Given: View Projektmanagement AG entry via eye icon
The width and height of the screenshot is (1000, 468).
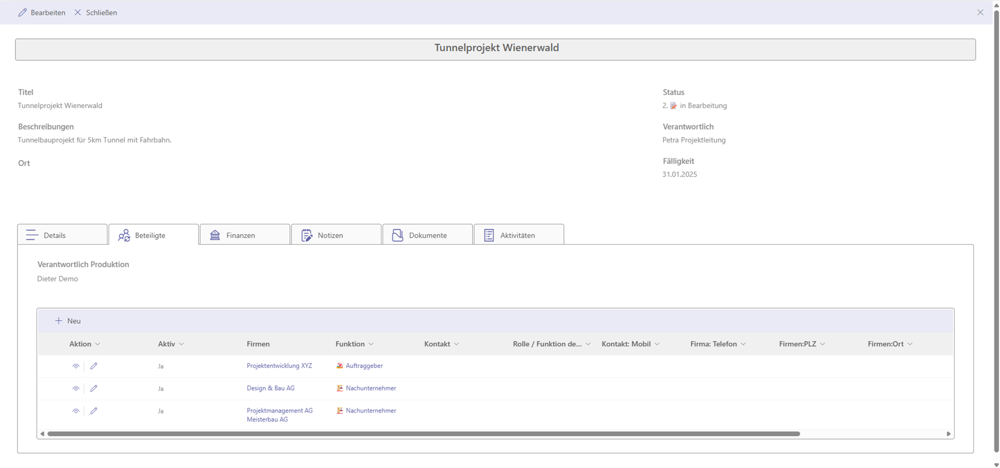Looking at the screenshot, I should [x=75, y=411].
